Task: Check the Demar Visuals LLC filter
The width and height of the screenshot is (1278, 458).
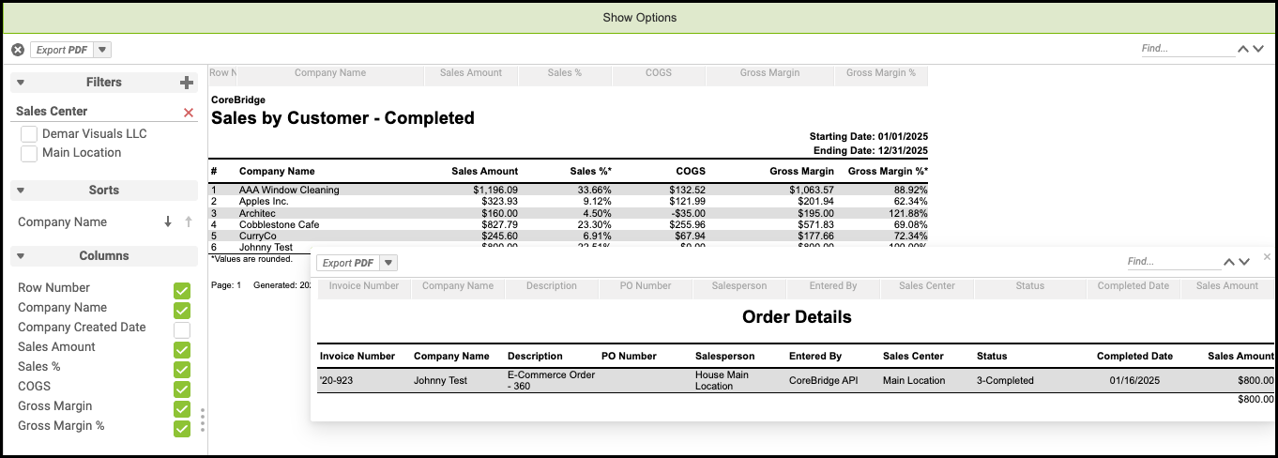Action: pyautogui.click(x=29, y=134)
